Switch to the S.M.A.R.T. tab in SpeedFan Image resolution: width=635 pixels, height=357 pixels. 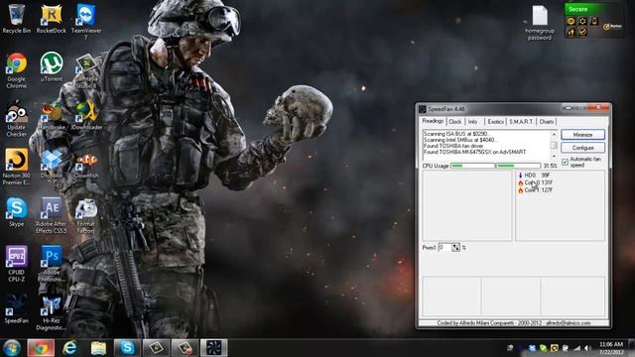pyautogui.click(x=521, y=121)
